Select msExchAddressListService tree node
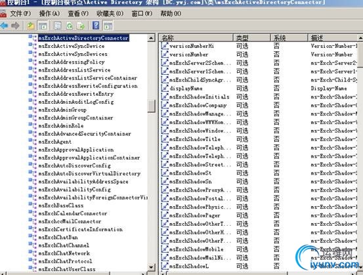The image size is (363, 275). point(74,70)
